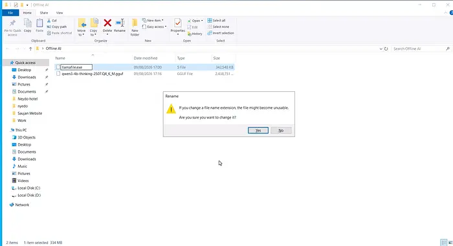This screenshot has height=246, width=453.
Task: Click the History ribbon item
Action: [x=195, y=34]
